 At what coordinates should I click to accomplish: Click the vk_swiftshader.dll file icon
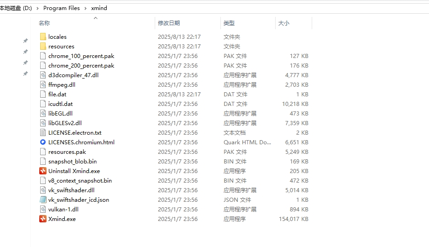[43, 190]
